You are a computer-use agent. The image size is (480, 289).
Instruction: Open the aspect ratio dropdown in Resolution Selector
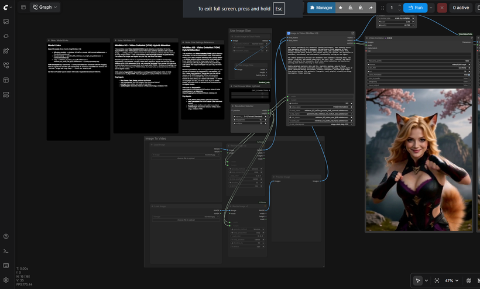point(250,116)
